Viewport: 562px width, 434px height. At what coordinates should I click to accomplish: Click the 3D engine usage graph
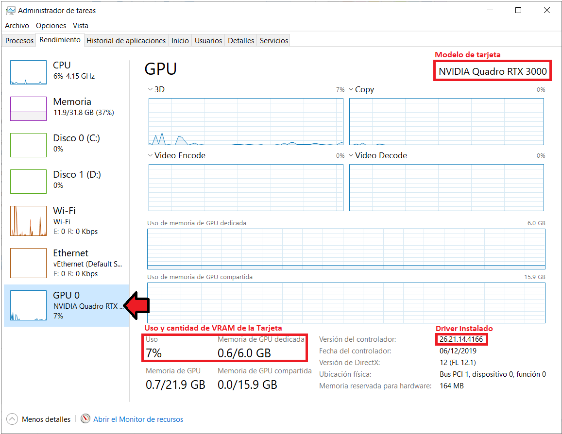(x=246, y=122)
